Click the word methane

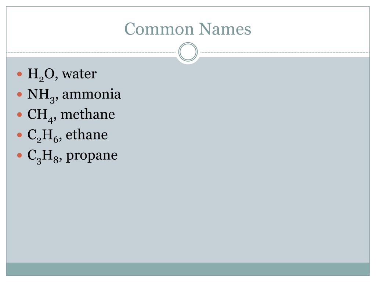[88, 114]
